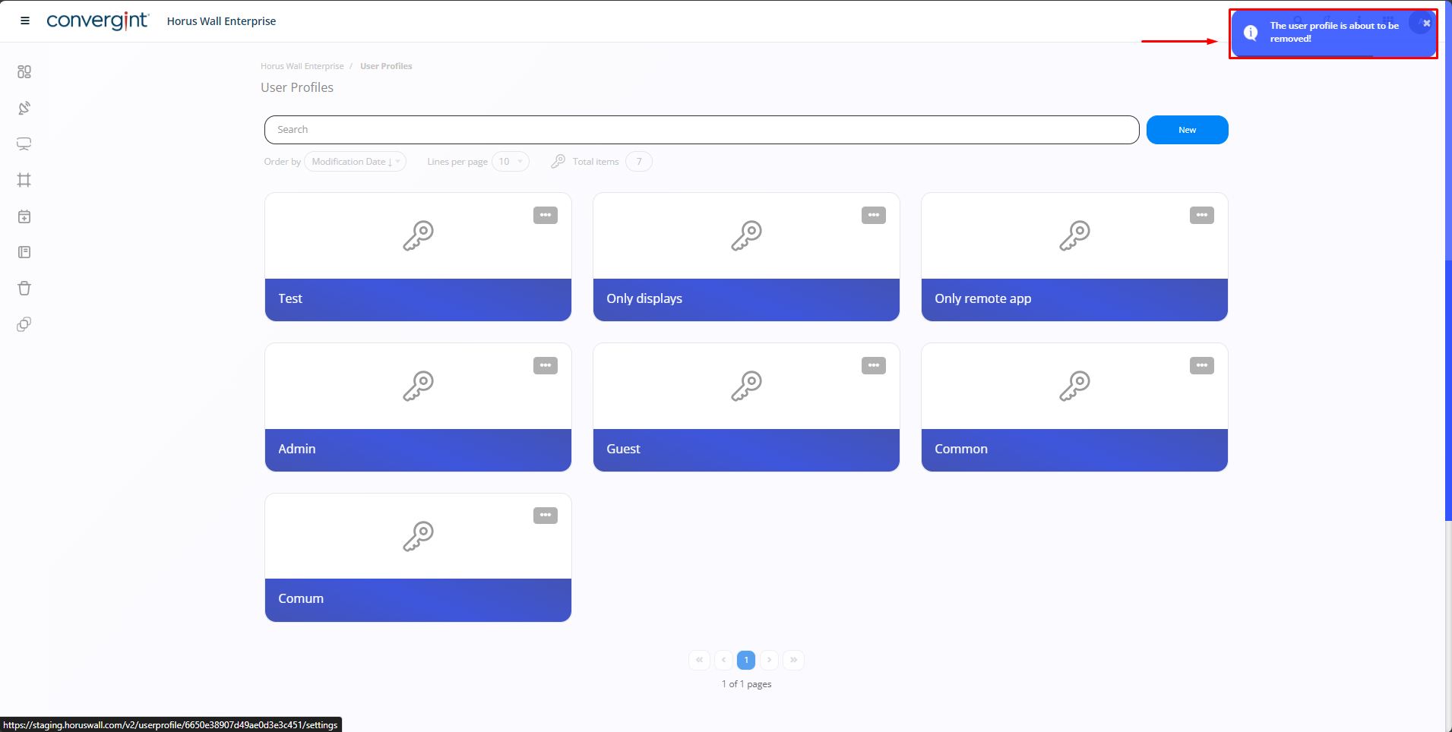Open the key icon on the Admin card

[x=417, y=384]
